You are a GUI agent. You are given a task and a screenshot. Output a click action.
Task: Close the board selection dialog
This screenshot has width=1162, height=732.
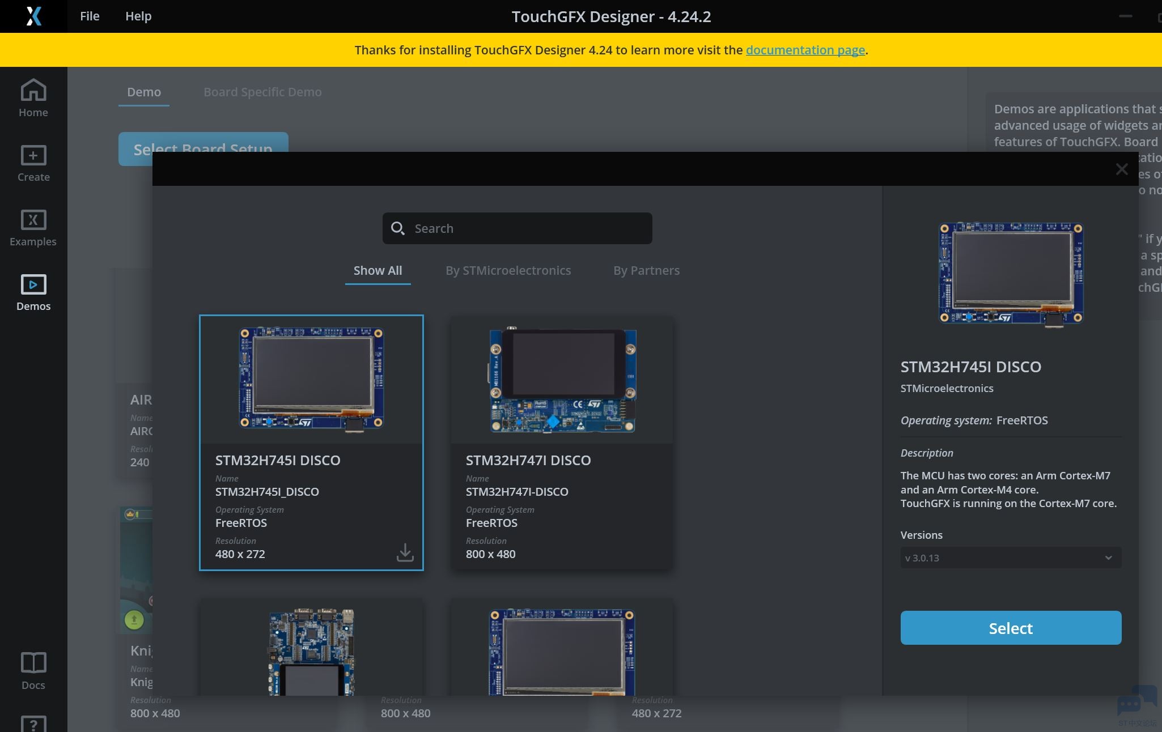click(1121, 169)
